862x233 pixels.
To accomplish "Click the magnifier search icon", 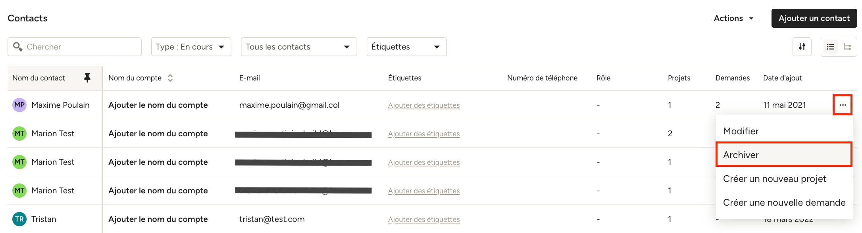I will click(17, 47).
